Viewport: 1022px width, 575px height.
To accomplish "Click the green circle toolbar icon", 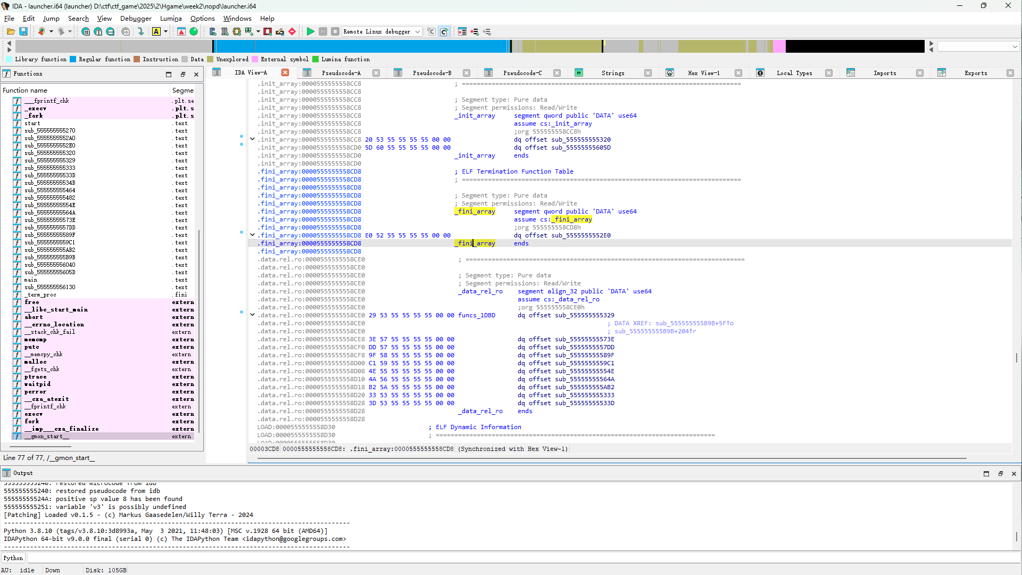I will [x=194, y=32].
